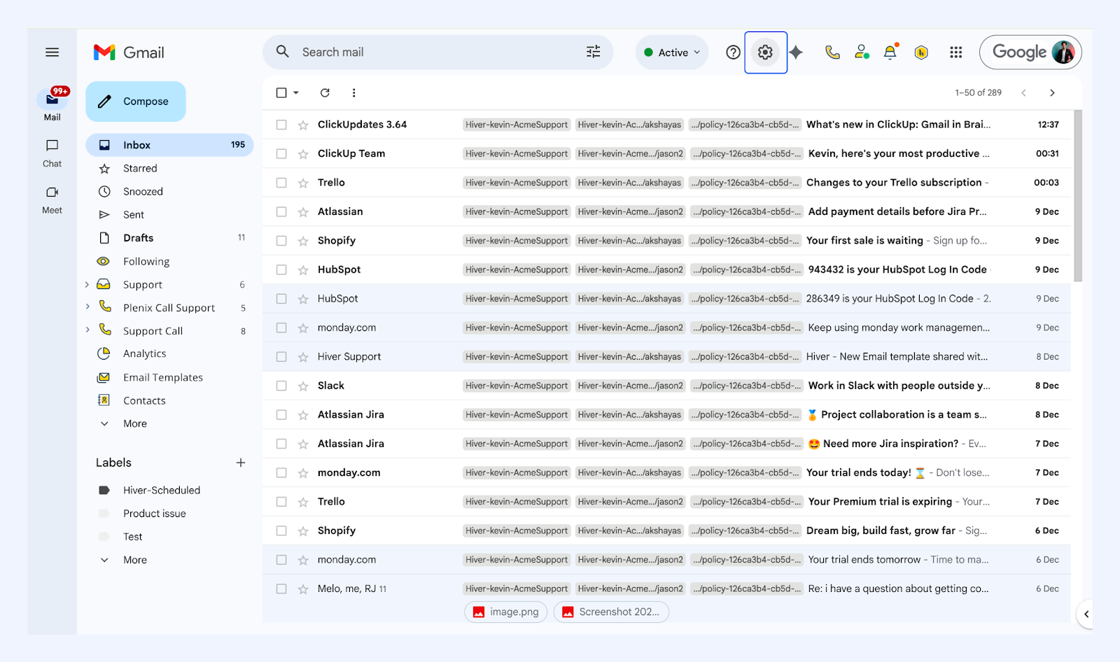
Task: Show the side panel arrow
Action: click(x=1086, y=614)
